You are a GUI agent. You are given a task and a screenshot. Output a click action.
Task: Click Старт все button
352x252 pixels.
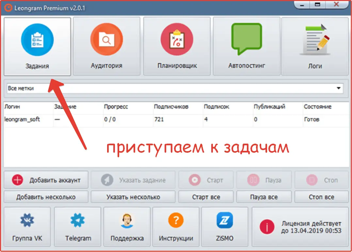click(x=206, y=197)
